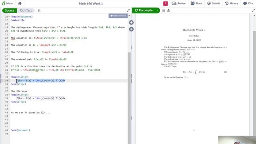The image size is (256, 144).
Task: Collapse the align fold at line 33
Action: pos(9,77)
